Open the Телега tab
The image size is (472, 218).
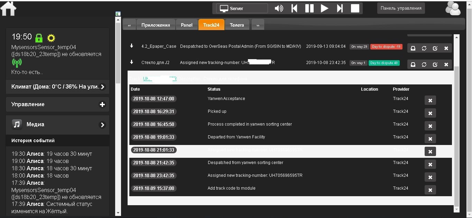237,25
